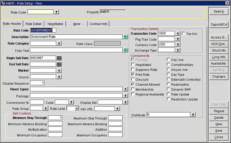
Task: Open the Begin Sell Date calendar picker
Action: click(x=59, y=58)
